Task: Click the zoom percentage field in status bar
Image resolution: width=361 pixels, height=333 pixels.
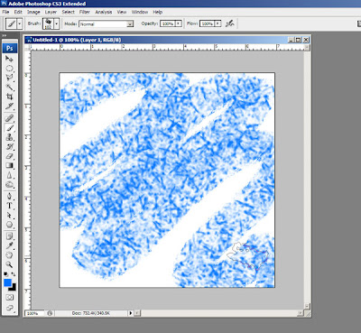Action: click(x=33, y=313)
